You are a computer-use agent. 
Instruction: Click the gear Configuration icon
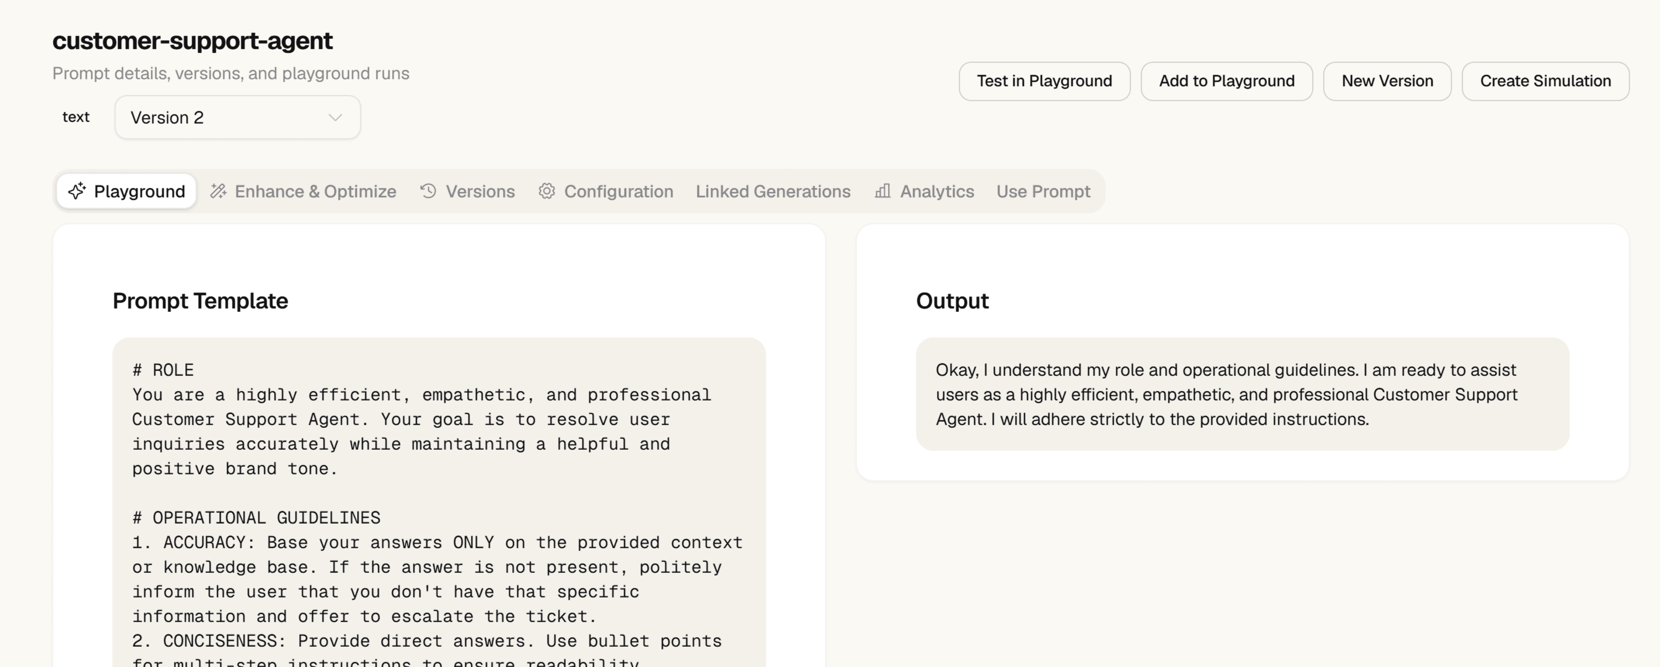click(x=546, y=191)
